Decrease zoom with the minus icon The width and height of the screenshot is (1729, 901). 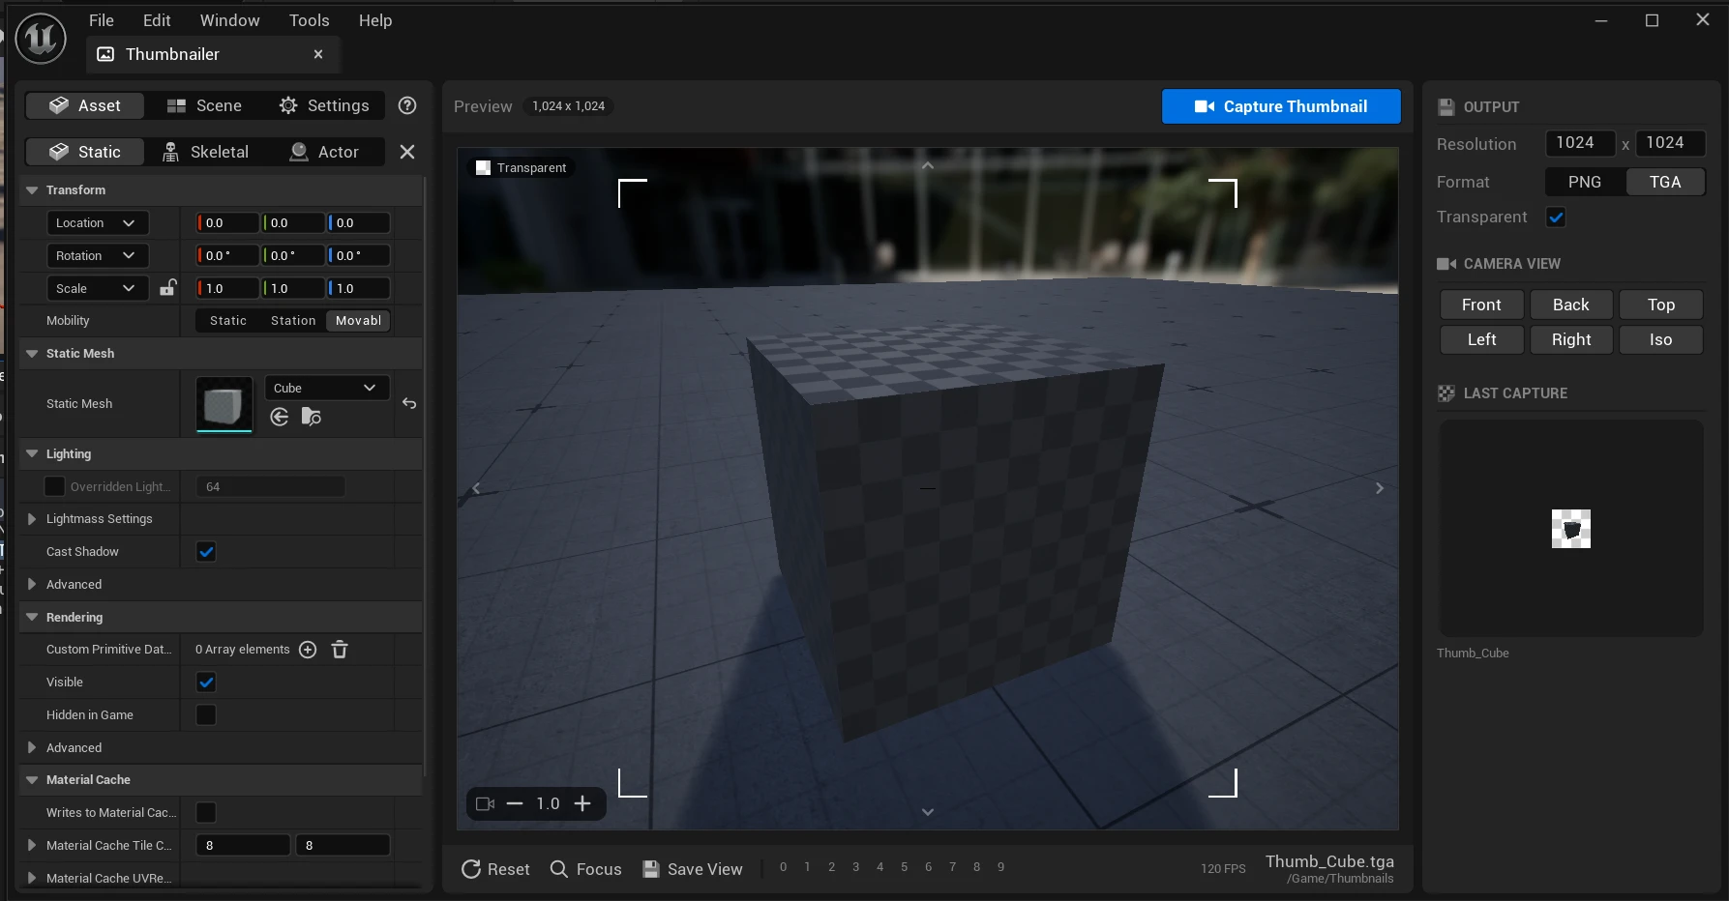(515, 803)
